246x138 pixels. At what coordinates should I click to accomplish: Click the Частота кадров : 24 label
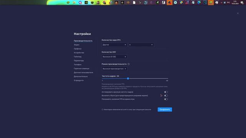110,76
